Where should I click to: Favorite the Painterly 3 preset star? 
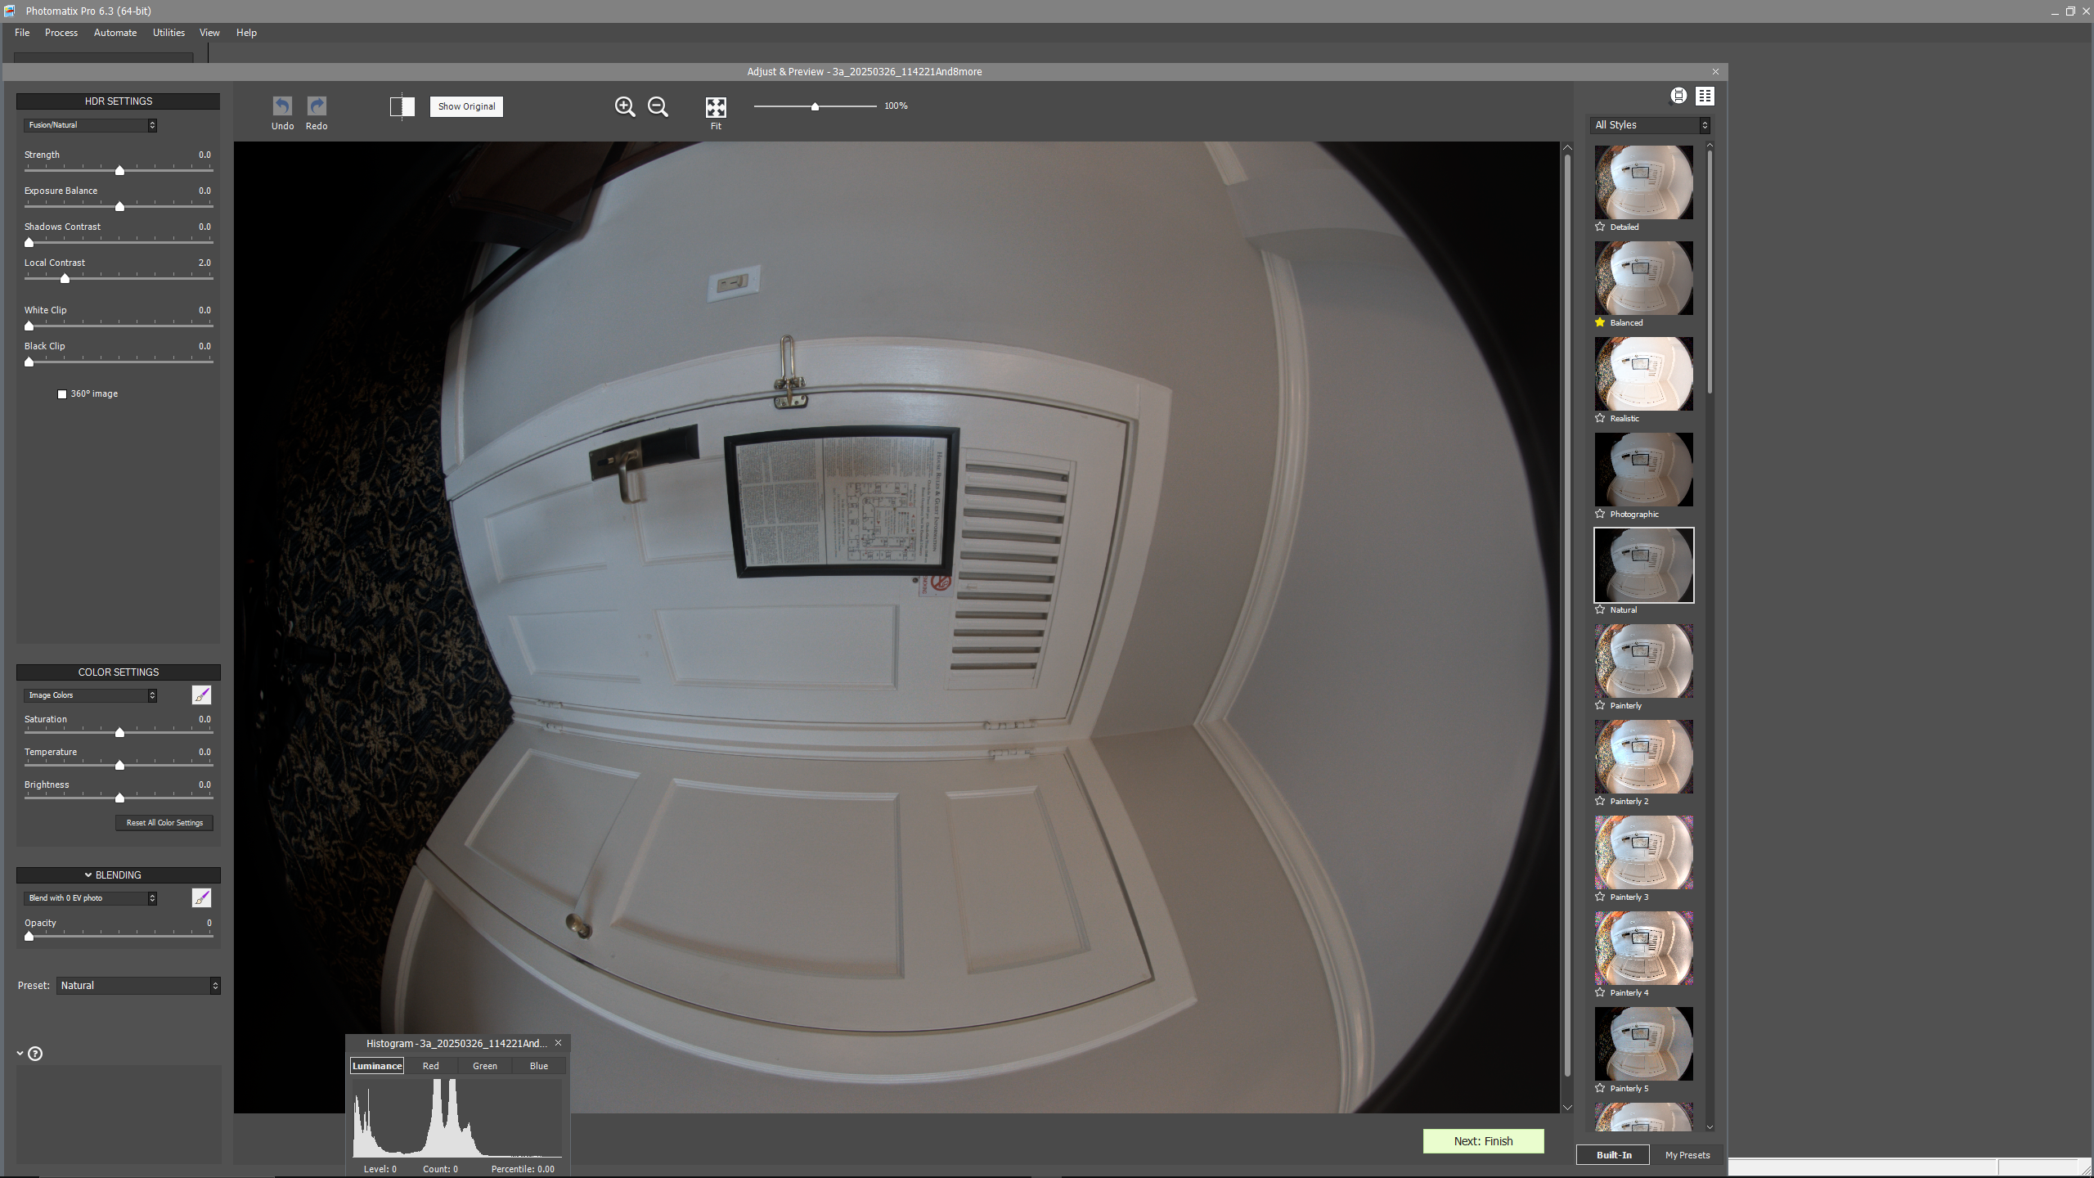click(x=1600, y=897)
